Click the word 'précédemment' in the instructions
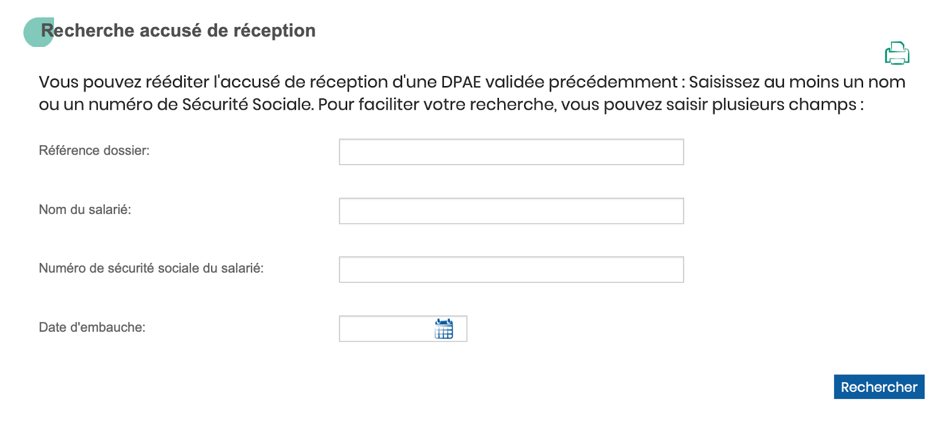Image resolution: width=938 pixels, height=426 pixels. coord(613,83)
